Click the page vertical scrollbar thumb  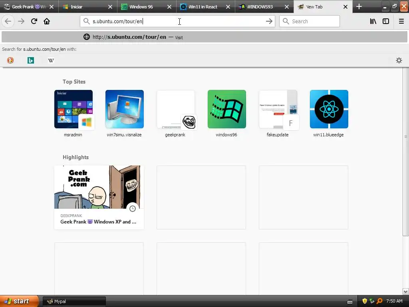tap(406, 152)
